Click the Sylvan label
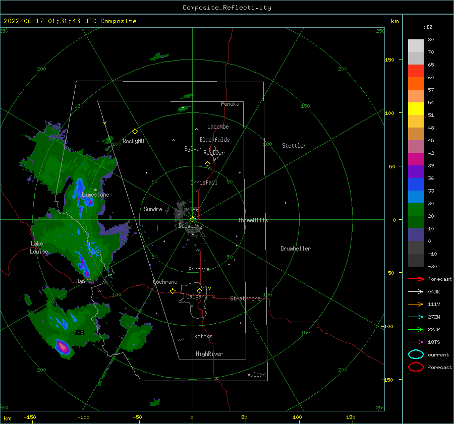Screen dimensions: 454x424 193,149
